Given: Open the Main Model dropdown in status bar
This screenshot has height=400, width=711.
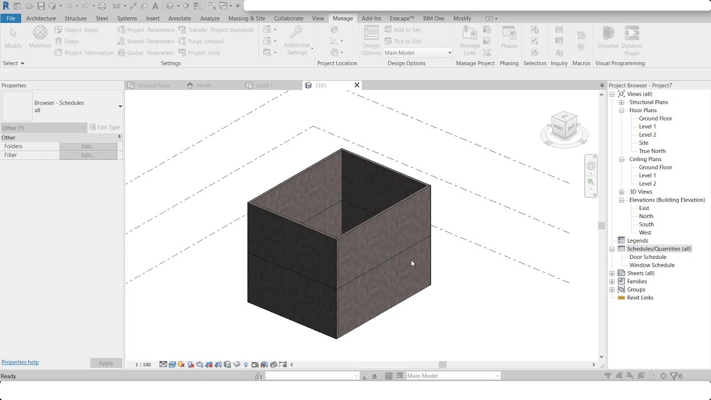Looking at the screenshot, I should (453, 376).
